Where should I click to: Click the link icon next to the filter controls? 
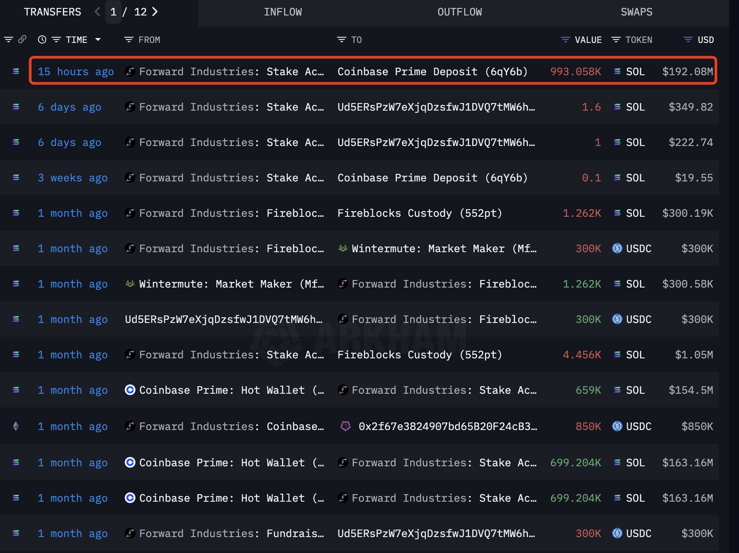click(22, 39)
